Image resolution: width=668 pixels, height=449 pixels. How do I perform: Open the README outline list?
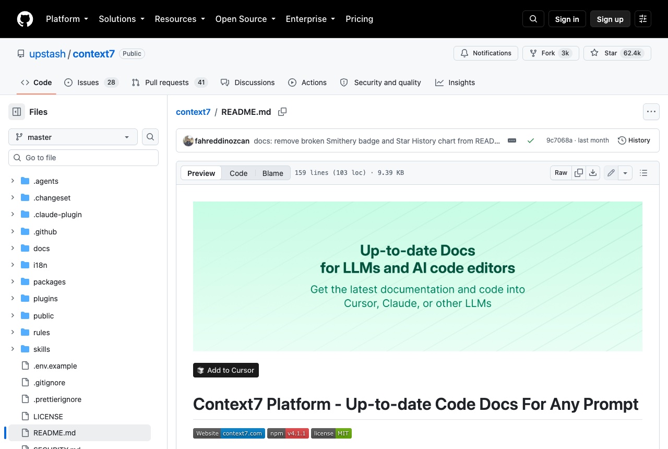643,173
